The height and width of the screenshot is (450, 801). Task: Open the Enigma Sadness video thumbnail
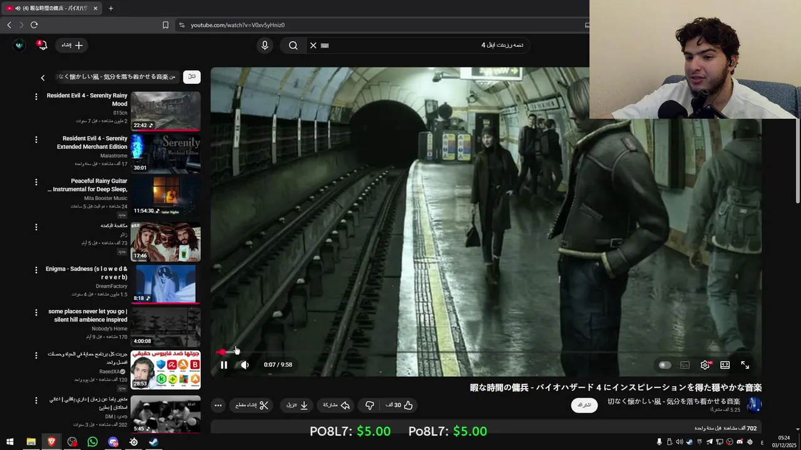(166, 284)
